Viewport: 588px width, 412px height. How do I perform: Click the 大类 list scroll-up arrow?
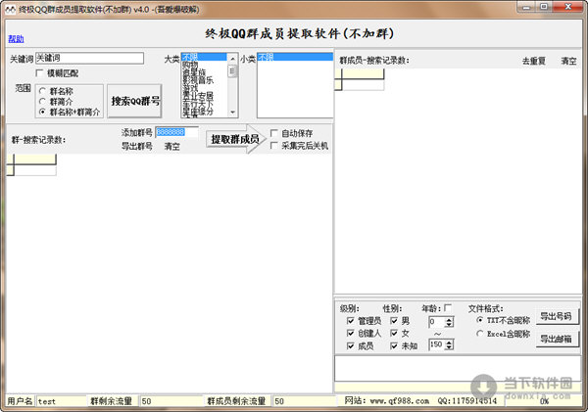coord(232,58)
